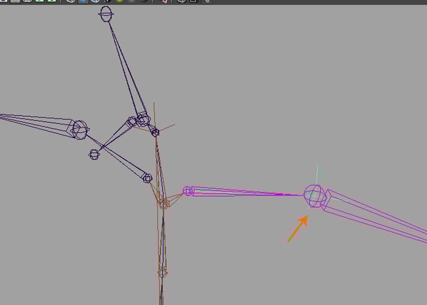
Task: Select the joint sphere at the top of the long bone
Action: pyautogui.click(x=106, y=14)
